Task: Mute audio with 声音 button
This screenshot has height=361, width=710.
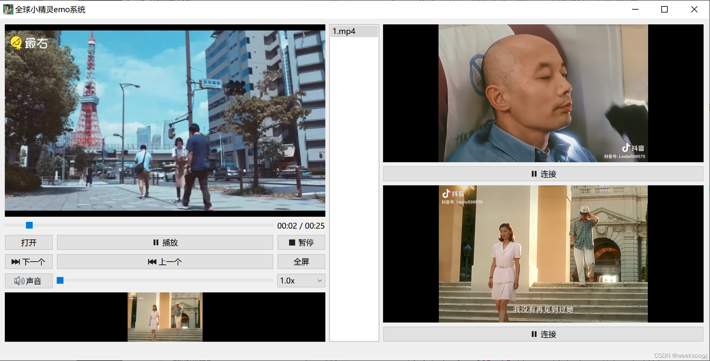Action: pyautogui.click(x=29, y=281)
